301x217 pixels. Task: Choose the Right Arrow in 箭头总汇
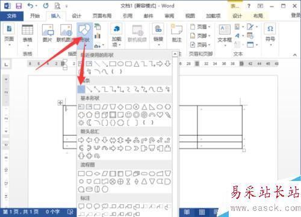coord(81,140)
